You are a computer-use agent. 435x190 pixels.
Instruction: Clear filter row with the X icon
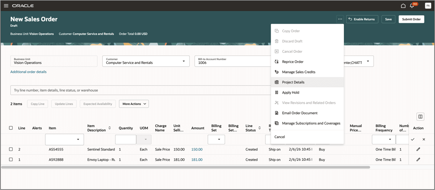point(423,139)
